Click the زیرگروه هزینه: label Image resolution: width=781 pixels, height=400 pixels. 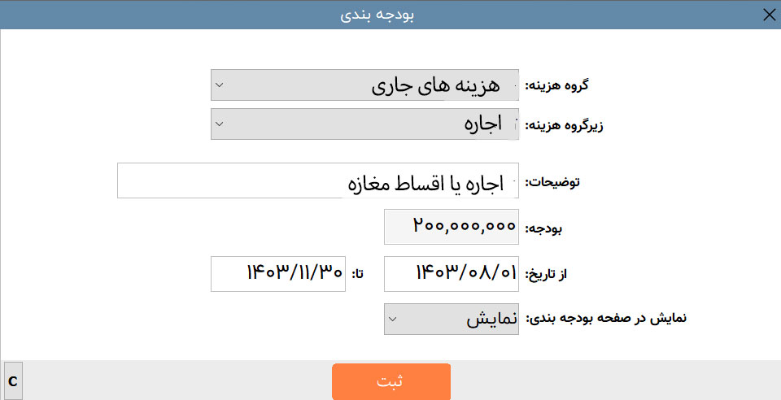(x=565, y=125)
